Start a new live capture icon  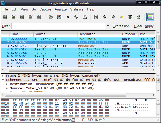click(x=22, y=17)
